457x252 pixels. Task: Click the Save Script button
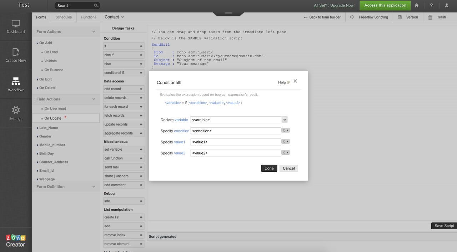point(444,226)
